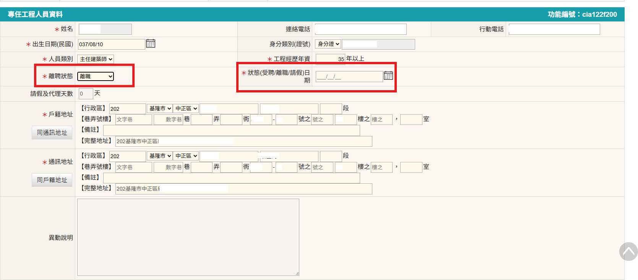Open calendar picker for birth date
Viewport: 638px width, 280px height.
click(151, 44)
